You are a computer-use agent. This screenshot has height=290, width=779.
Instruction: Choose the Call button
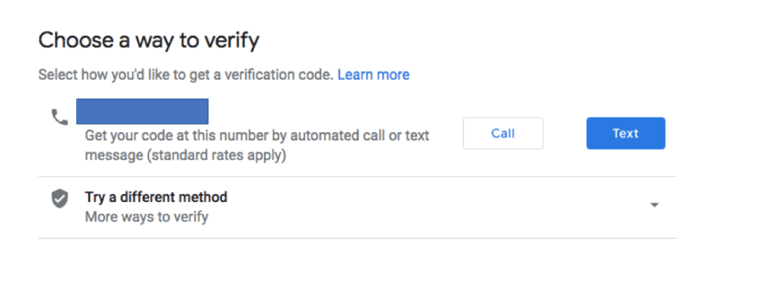(x=503, y=134)
